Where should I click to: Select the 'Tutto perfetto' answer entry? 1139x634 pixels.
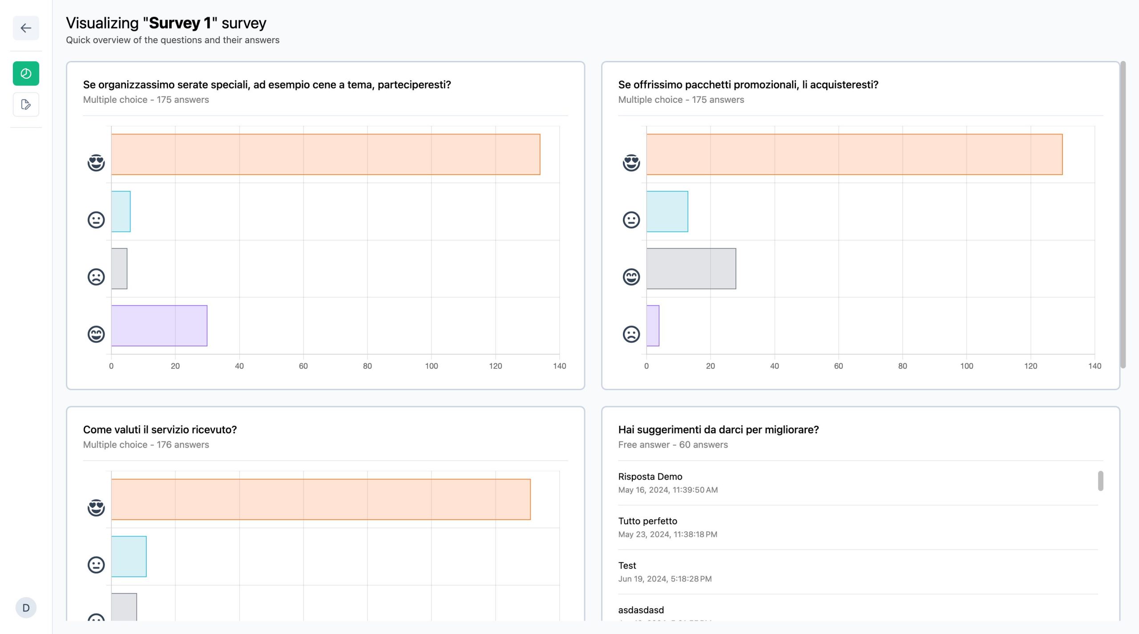[x=858, y=527]
